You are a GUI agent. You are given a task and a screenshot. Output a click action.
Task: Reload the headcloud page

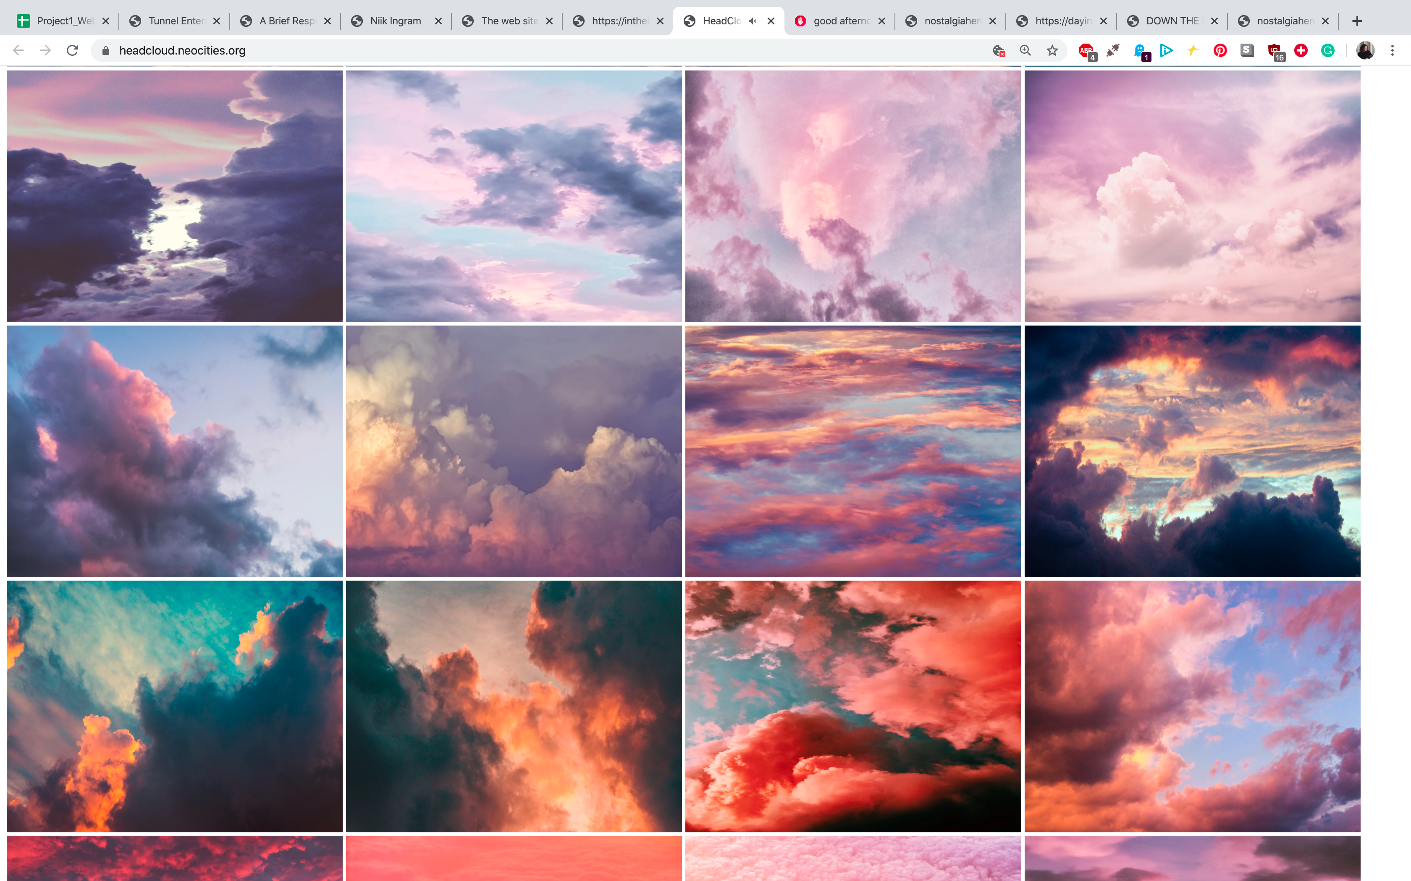(x=72, y=51)
